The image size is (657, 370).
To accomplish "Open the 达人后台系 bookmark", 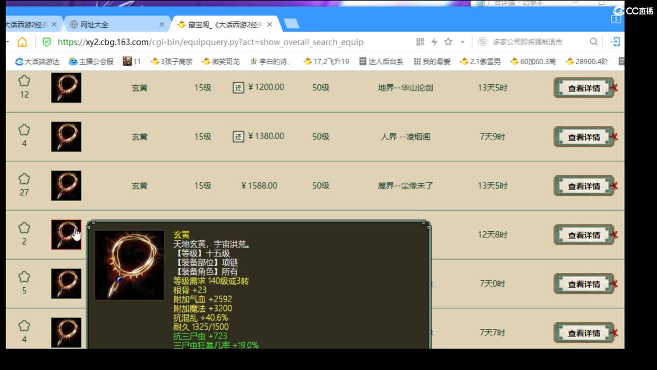I will pyautogui.click(x=381, y=62).
